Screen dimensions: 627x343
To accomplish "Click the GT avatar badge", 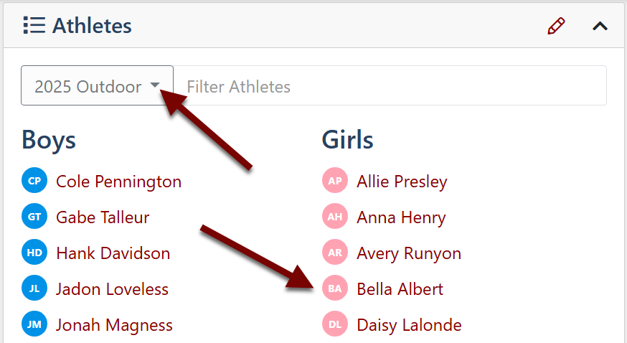I will tap(34, 216).
